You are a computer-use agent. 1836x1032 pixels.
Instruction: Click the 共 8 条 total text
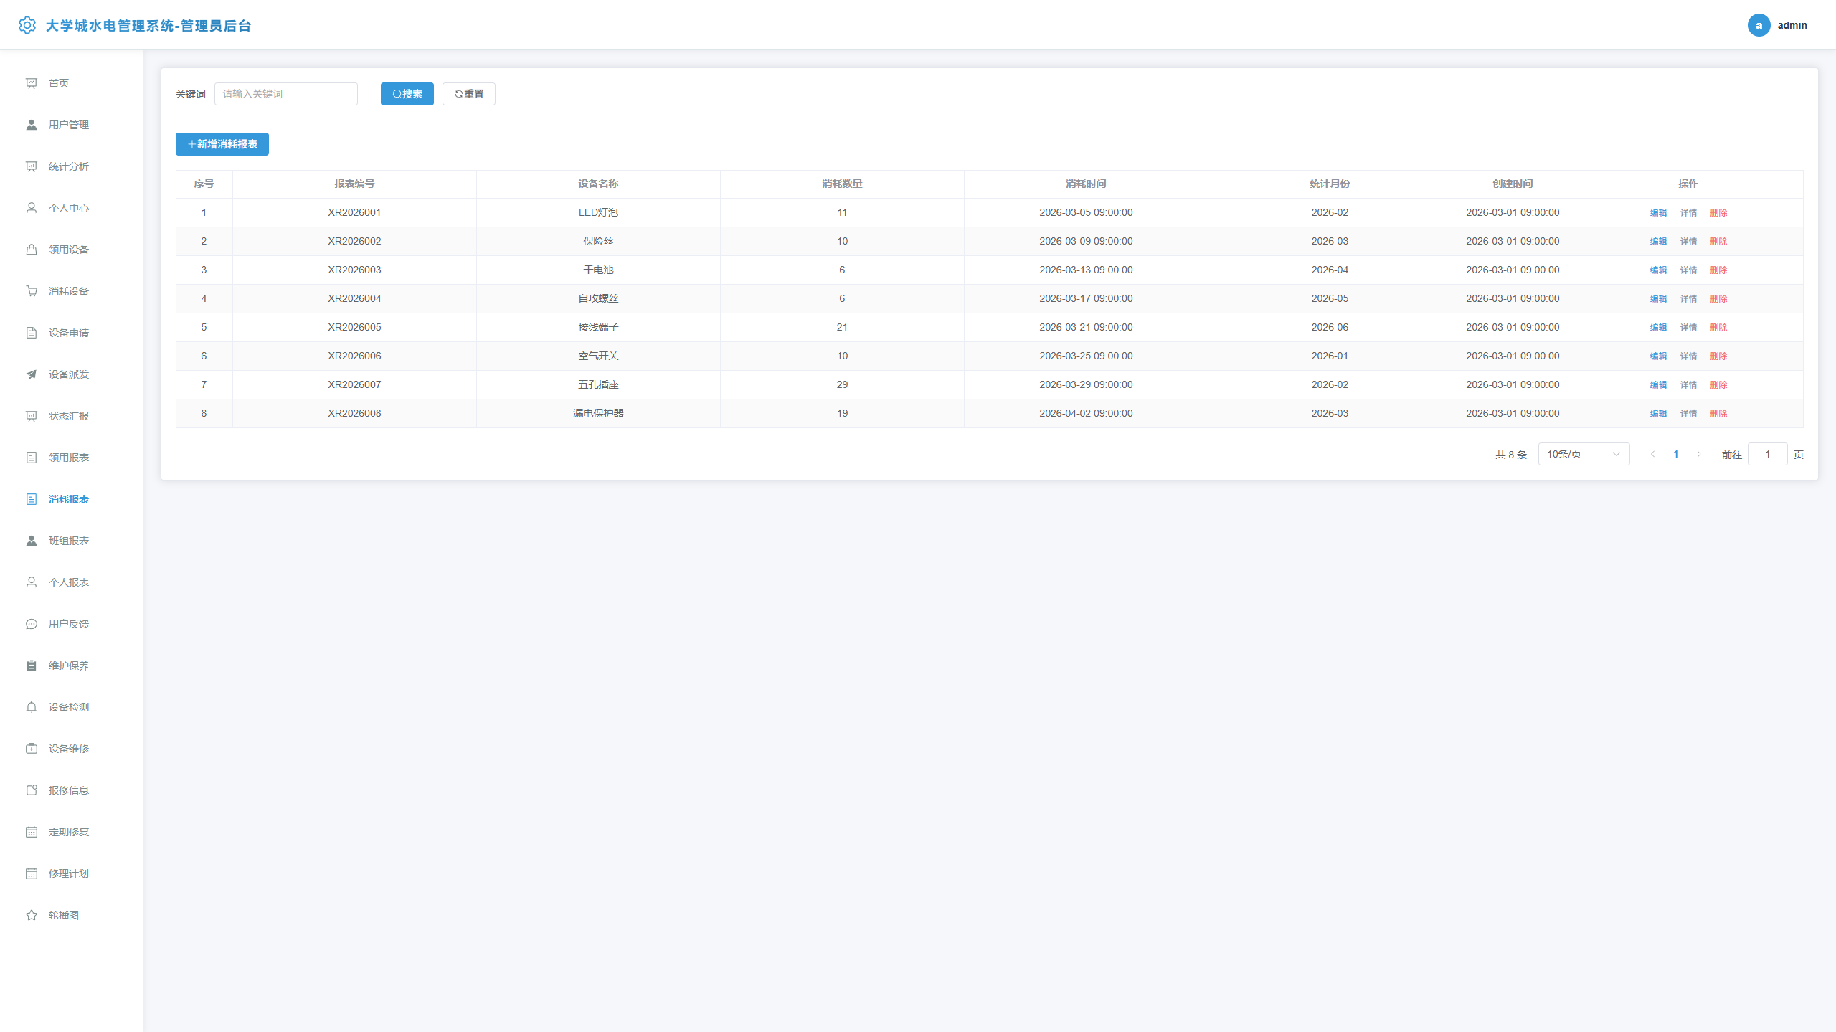pos(1510,455)
